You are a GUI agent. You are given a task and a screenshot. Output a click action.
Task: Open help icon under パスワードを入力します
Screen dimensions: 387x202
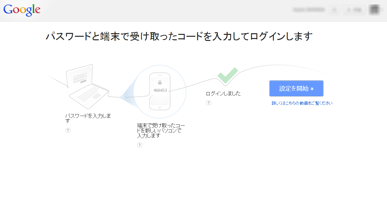point(68,130)
